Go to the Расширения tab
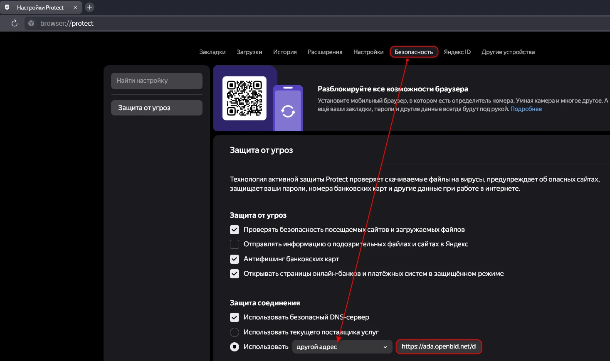The width and height of the screenshot is (610, 361). pos(325,52)
